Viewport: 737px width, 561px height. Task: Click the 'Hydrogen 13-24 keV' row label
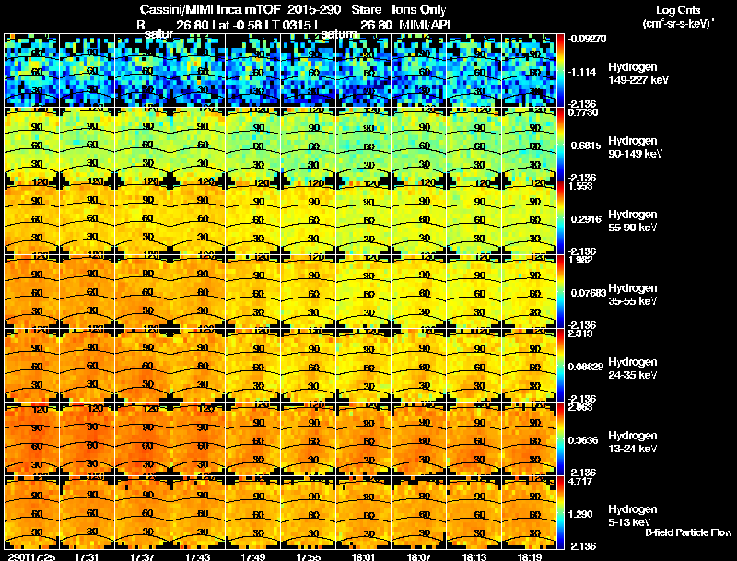[633, 442]
